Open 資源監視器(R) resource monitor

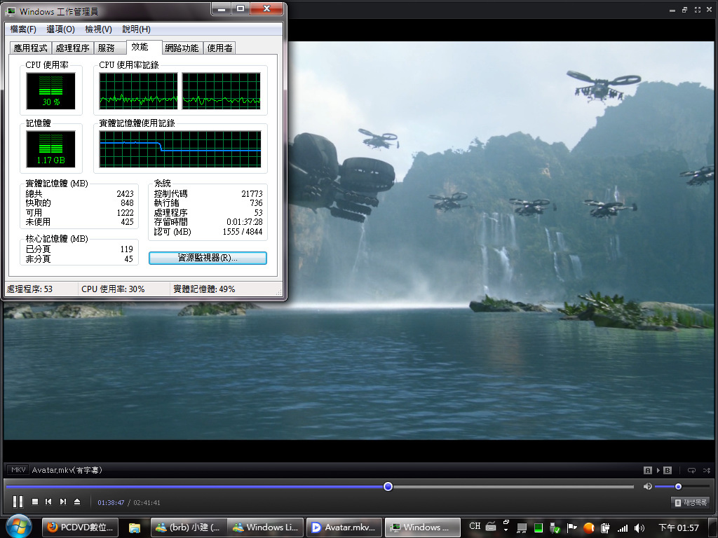208,258
